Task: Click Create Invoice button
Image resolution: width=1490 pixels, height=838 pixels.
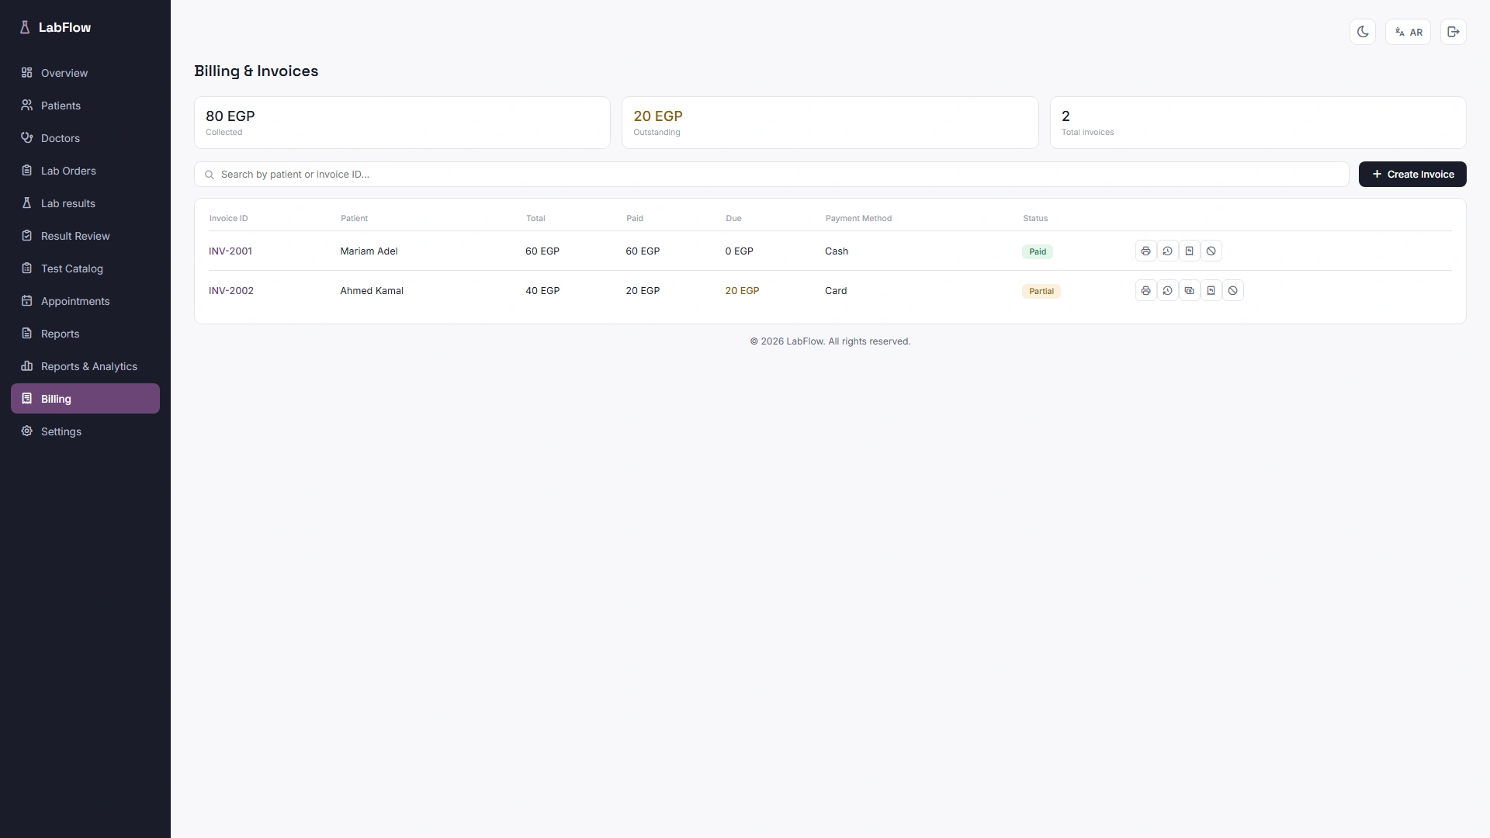Action: point(1412,174)
